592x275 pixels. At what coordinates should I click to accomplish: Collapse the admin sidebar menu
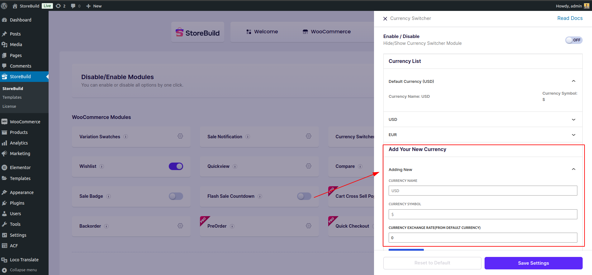pyautogui.click(x=24, y=270)
